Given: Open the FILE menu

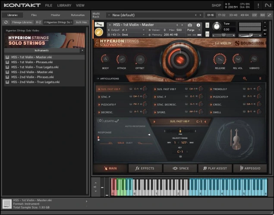Looking at the screenshot, I should point(49,6).
